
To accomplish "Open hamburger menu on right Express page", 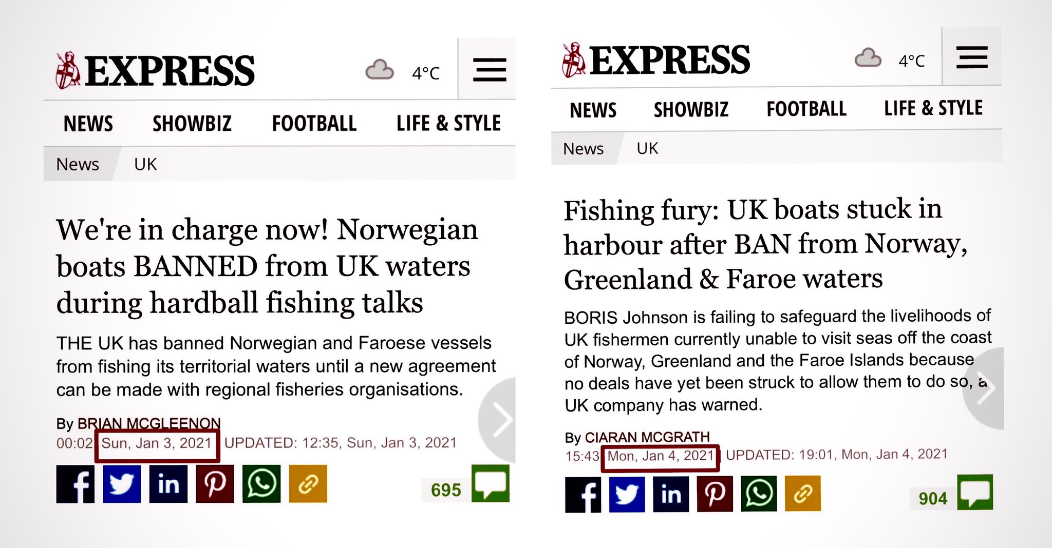I will pos(972,57).
